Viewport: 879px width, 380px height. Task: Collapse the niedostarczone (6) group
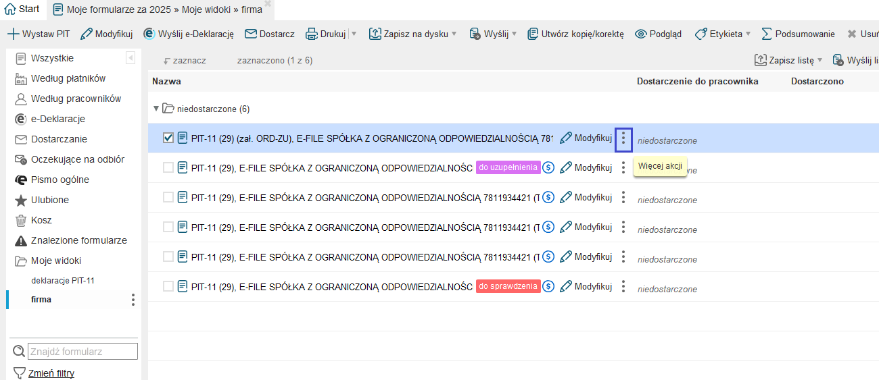coord(156,109)
